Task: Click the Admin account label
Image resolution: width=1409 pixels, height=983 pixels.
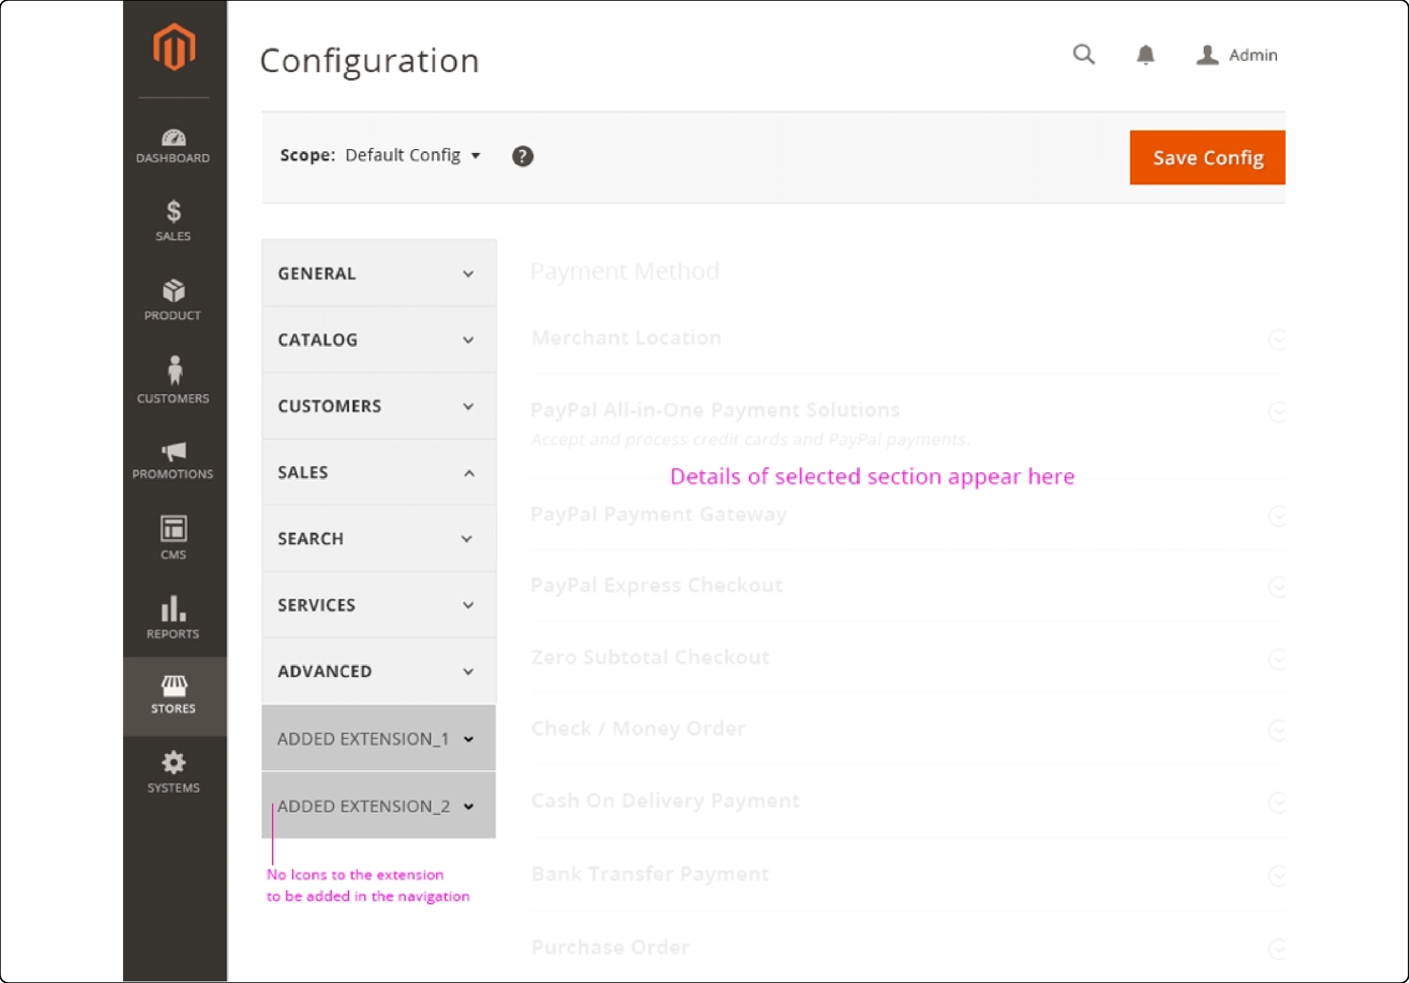Action: pyautogui.click(x=1253, y=55)
